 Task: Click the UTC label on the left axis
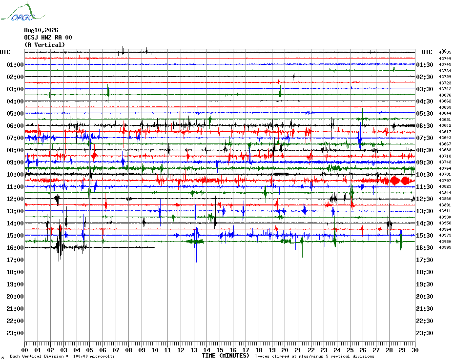pos(5,52)
